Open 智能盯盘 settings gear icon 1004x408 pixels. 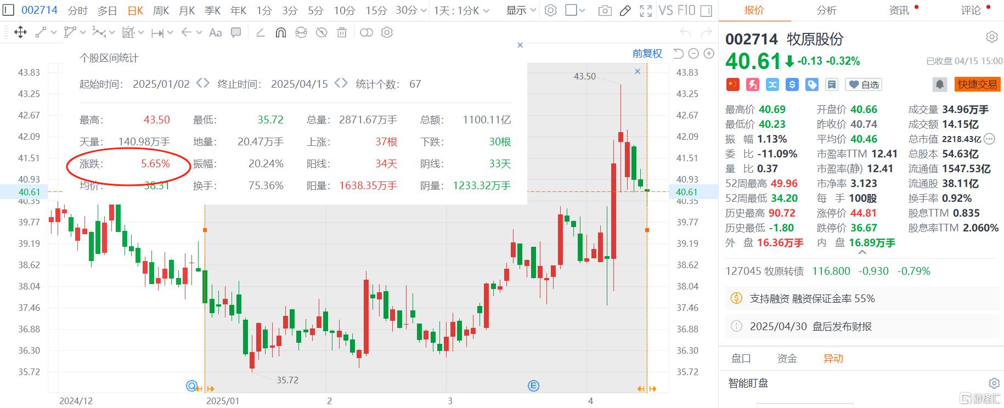pos(994,383)
